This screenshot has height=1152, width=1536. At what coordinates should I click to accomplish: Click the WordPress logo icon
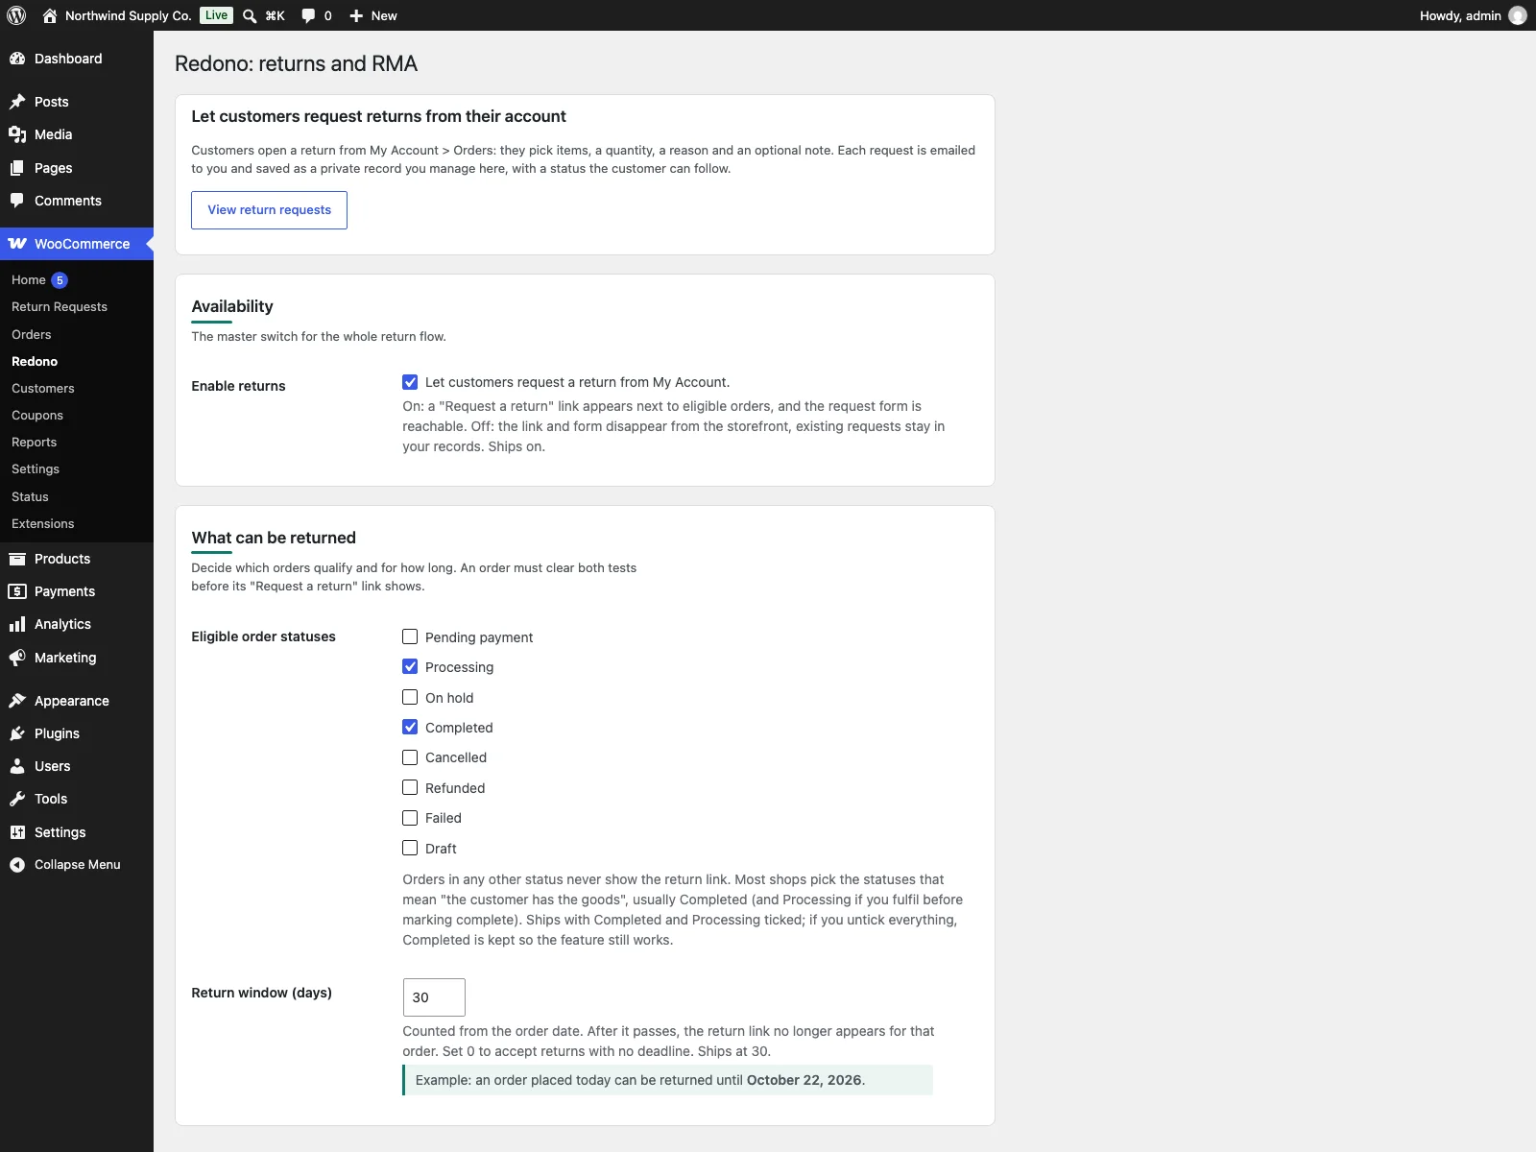(16, 15)
